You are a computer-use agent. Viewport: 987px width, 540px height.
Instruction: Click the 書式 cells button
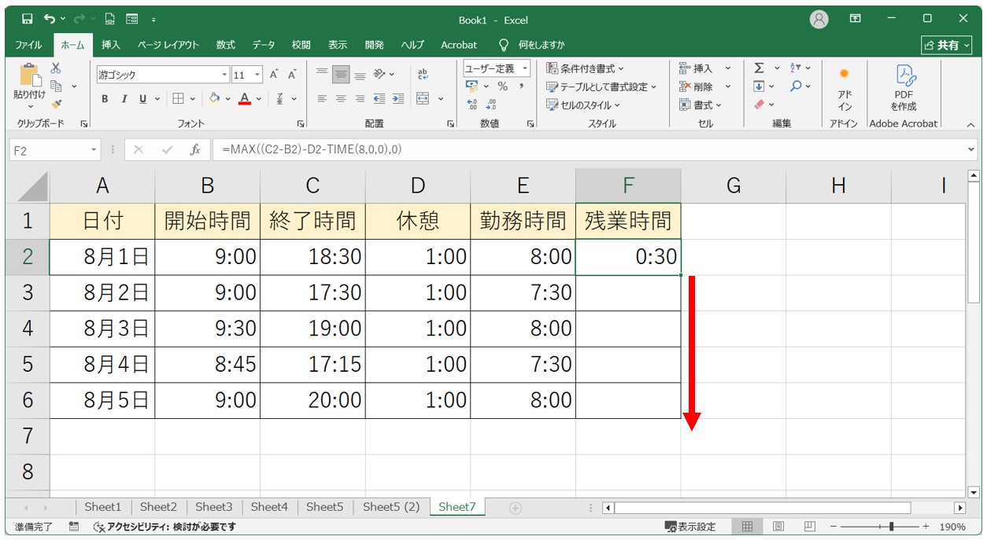tap(701, 105)
